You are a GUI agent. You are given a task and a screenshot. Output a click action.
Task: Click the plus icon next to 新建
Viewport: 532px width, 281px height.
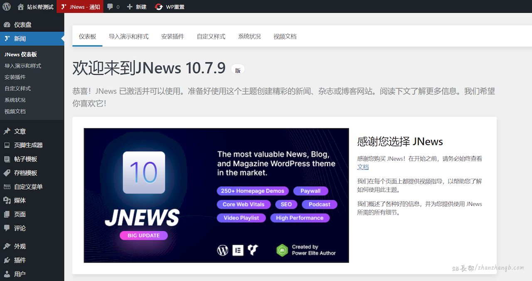click(x=130, y=7)
